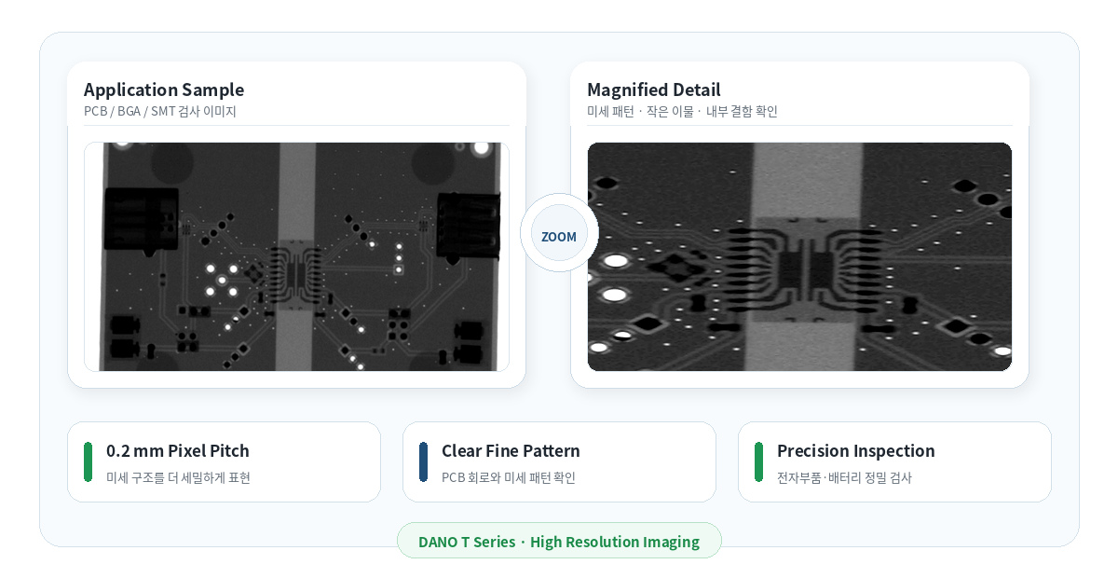The height and width of the screenshot is (578, 1118).
Task: Click green bar beside 0.2 mm Pixel Pitch
Action: point(88,461)
